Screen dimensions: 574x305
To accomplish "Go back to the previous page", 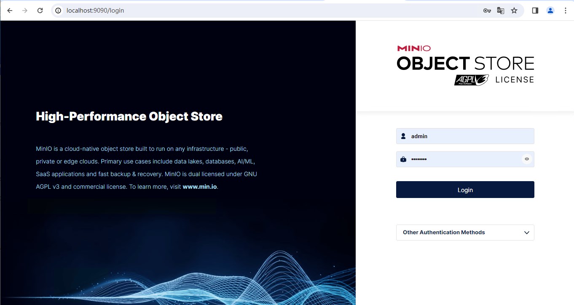I will tap(10, 11).
